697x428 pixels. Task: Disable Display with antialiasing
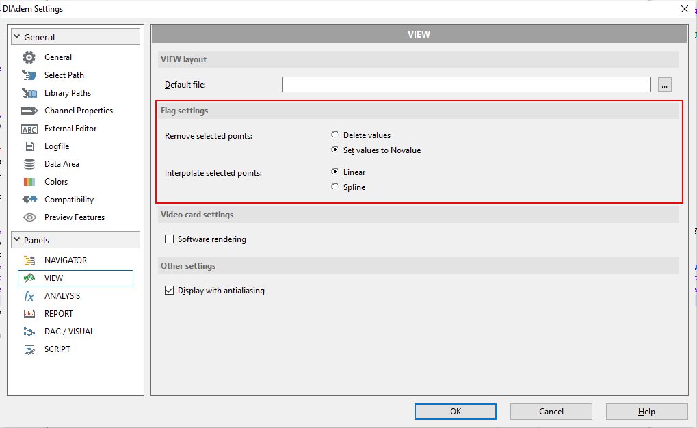[169, 290]
